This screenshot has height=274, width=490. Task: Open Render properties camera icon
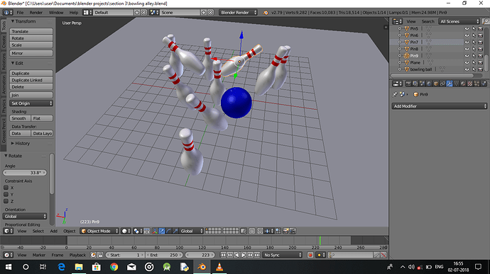pos(409,84)
